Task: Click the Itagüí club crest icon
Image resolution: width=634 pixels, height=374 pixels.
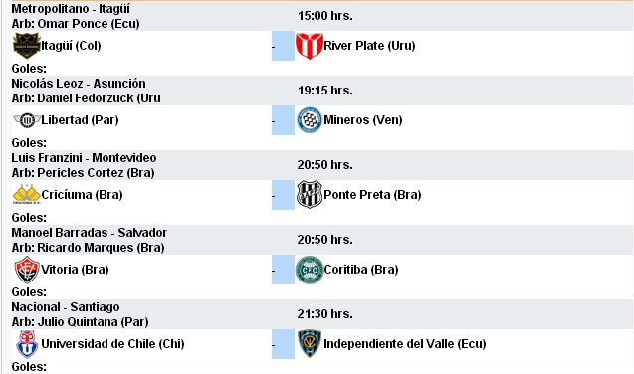Action: (x=26, y=46)
